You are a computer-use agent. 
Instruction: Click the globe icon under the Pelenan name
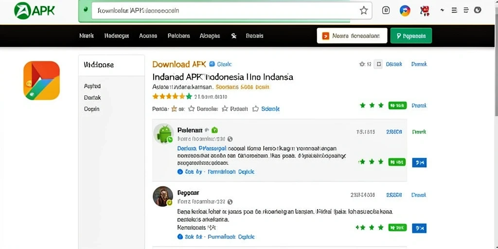click(230, 139)
